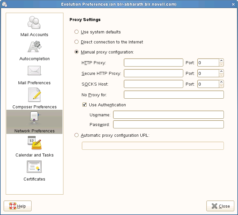Open the Mail Preferences envelope icon

coord(34,71)
